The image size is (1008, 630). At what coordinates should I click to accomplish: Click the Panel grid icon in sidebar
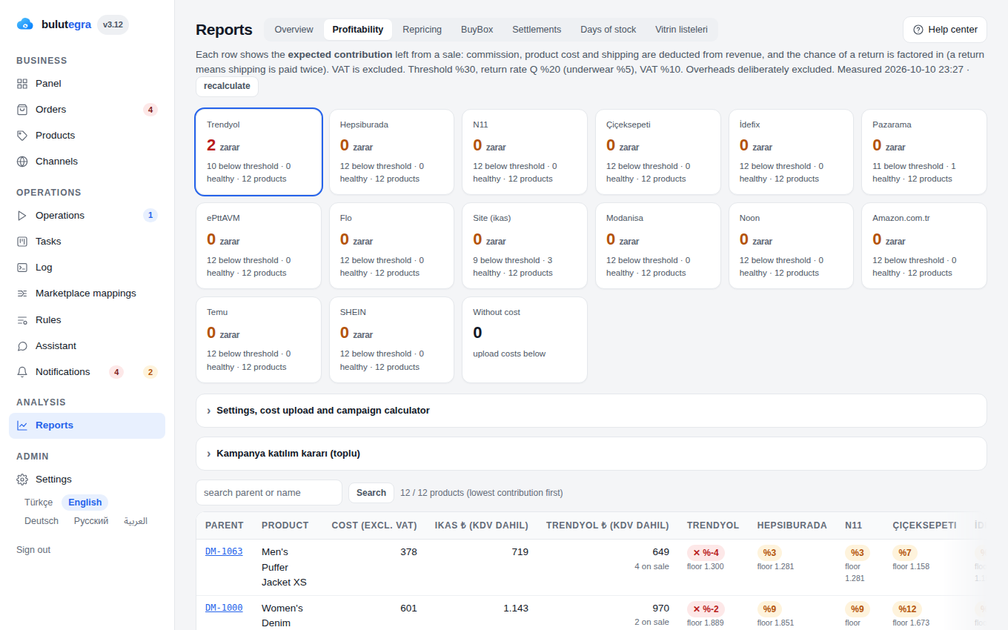click(x=22, y=84)
